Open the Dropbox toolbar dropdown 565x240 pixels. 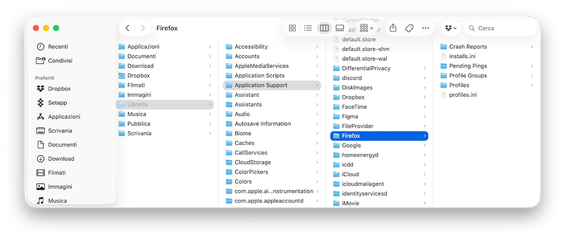tap(450, 28)
